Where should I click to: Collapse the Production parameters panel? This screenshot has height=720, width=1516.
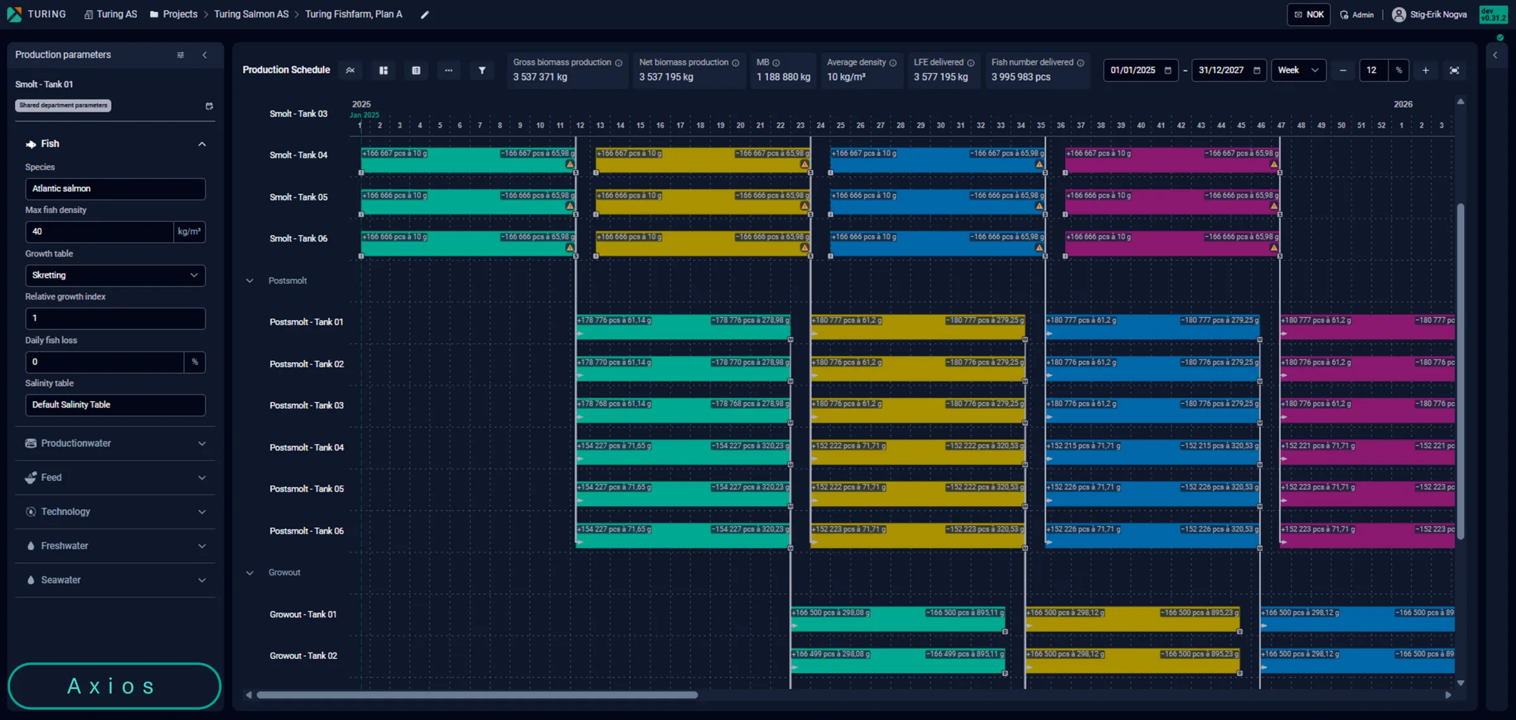click(205, 55)
